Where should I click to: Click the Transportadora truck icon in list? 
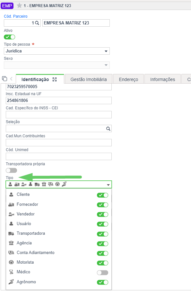pos(11,233)
